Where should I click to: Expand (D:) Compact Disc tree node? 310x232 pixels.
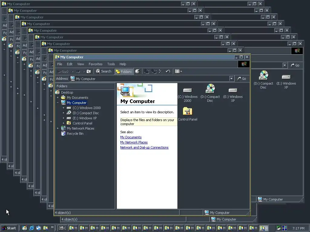(64, 113)
